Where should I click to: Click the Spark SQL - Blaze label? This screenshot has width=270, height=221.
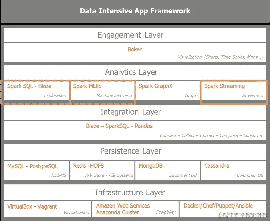tap(29, 86)
